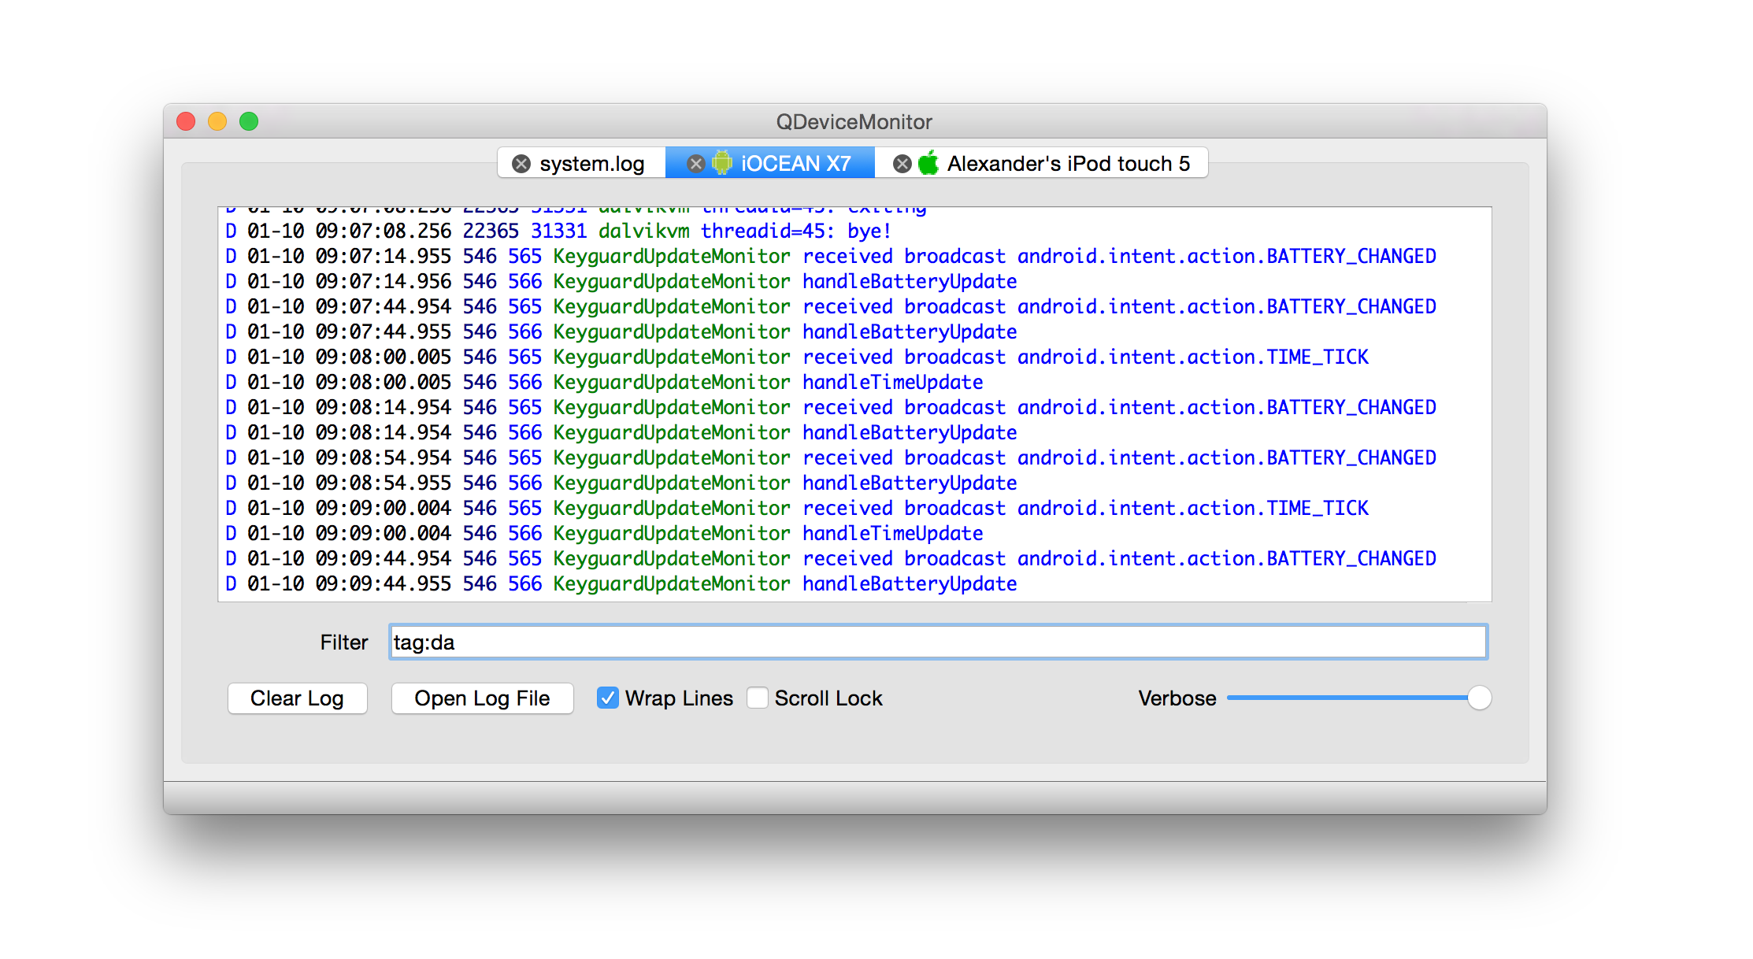This screenshot has width=1753, height=959.
Task: Click the Apple logo icon on the iPod touch tab
Action: (928, 162)
